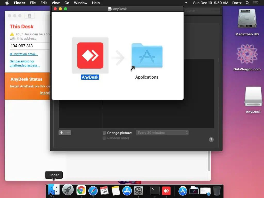The image size is (264, 198).
Task: Open the Apple menu
Action: (7, 3)
